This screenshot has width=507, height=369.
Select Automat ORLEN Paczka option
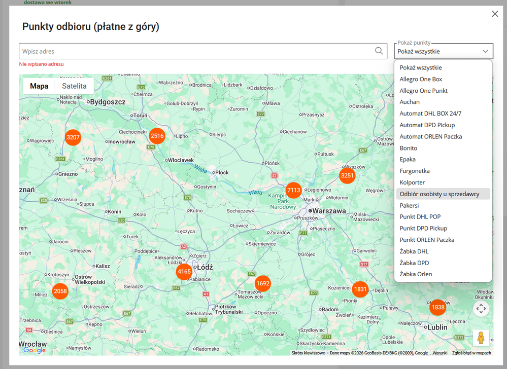pyautogui.click(x=430, y=136)
